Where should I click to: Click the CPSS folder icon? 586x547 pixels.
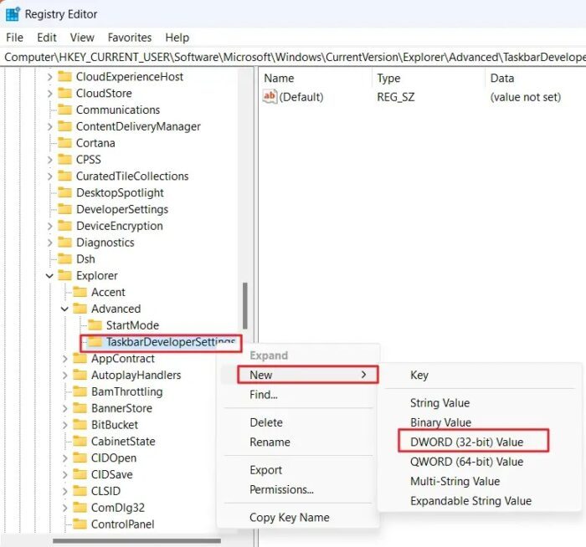tap(64, 160)
